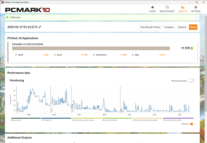Click the Additional Outputs heading
Image resolution: width=207 pixels, height=143 pixels.
pyautogui.click(x=20, y=138)
